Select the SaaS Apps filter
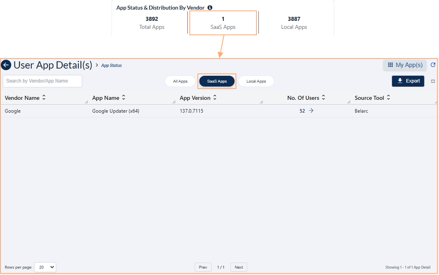The height and width of the screenshot is (275, 439). point(217,81)
